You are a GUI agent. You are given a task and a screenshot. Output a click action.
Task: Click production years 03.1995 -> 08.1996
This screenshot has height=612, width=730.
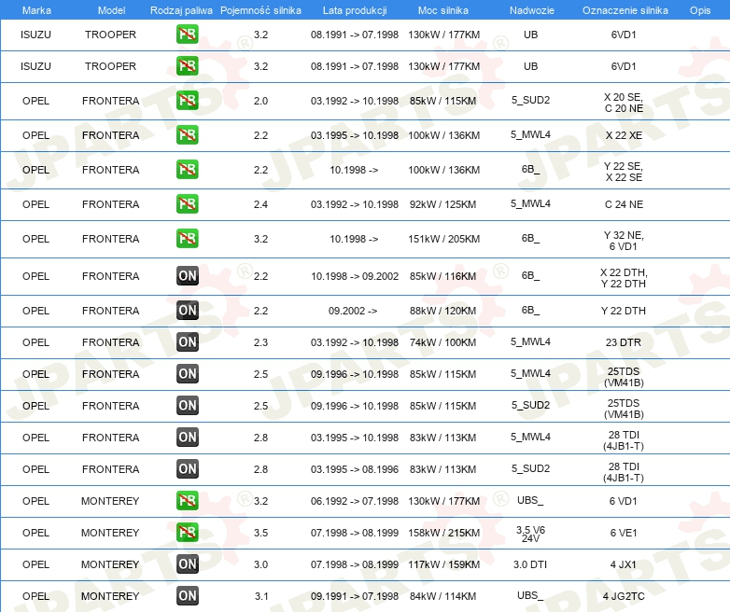(355, 469)
